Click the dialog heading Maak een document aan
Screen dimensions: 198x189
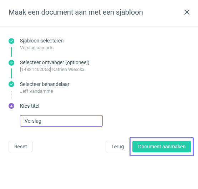76,12
